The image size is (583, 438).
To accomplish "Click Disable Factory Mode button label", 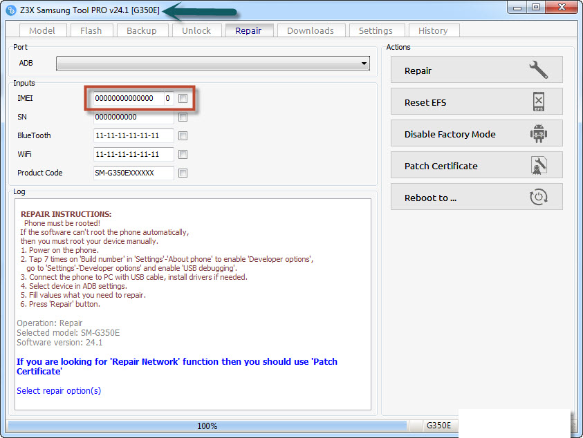I will [x=450, y=134].
